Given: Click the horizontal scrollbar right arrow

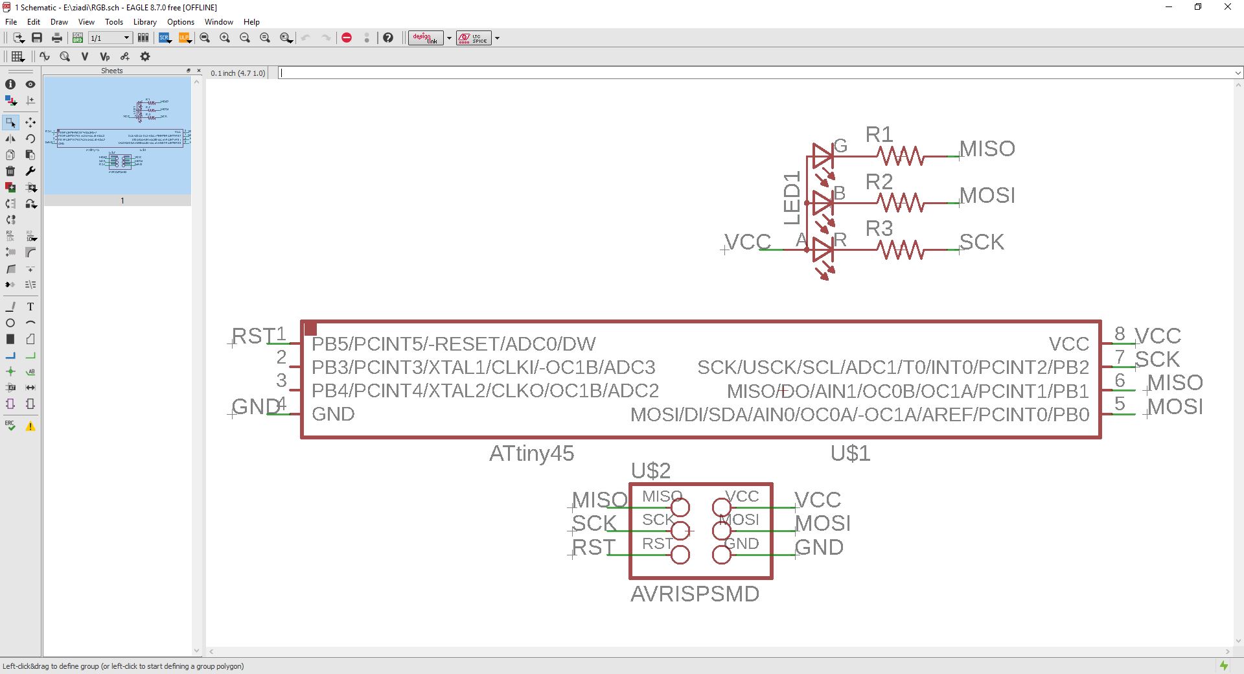Looking at the screenshot, I should (x=1227, y=651).
